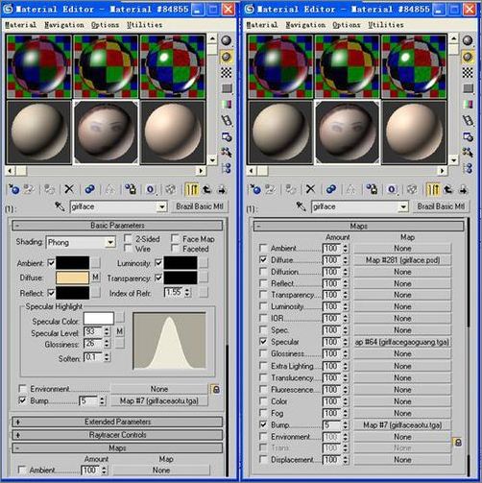
Task: Click Brazil Basic Mtl type button, left
Action: pos(200,206)
